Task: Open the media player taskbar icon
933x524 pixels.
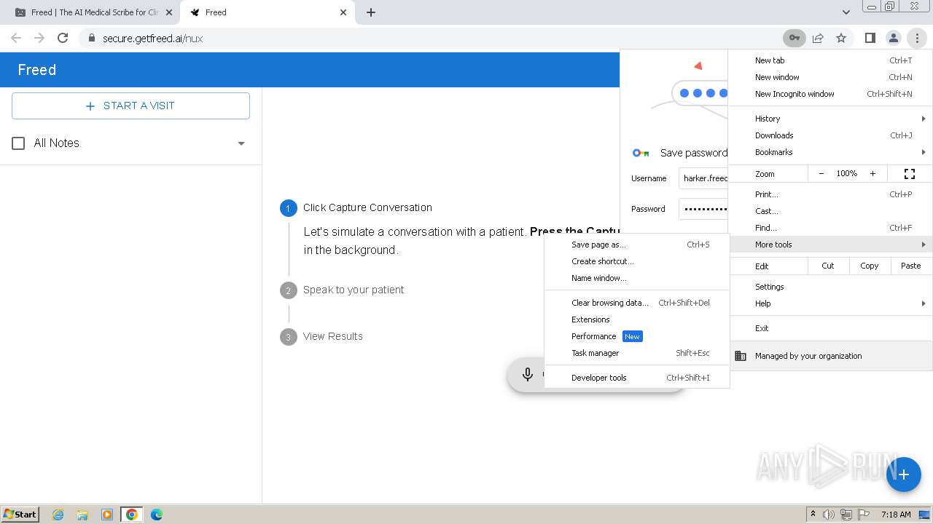Action: (107, 515)
